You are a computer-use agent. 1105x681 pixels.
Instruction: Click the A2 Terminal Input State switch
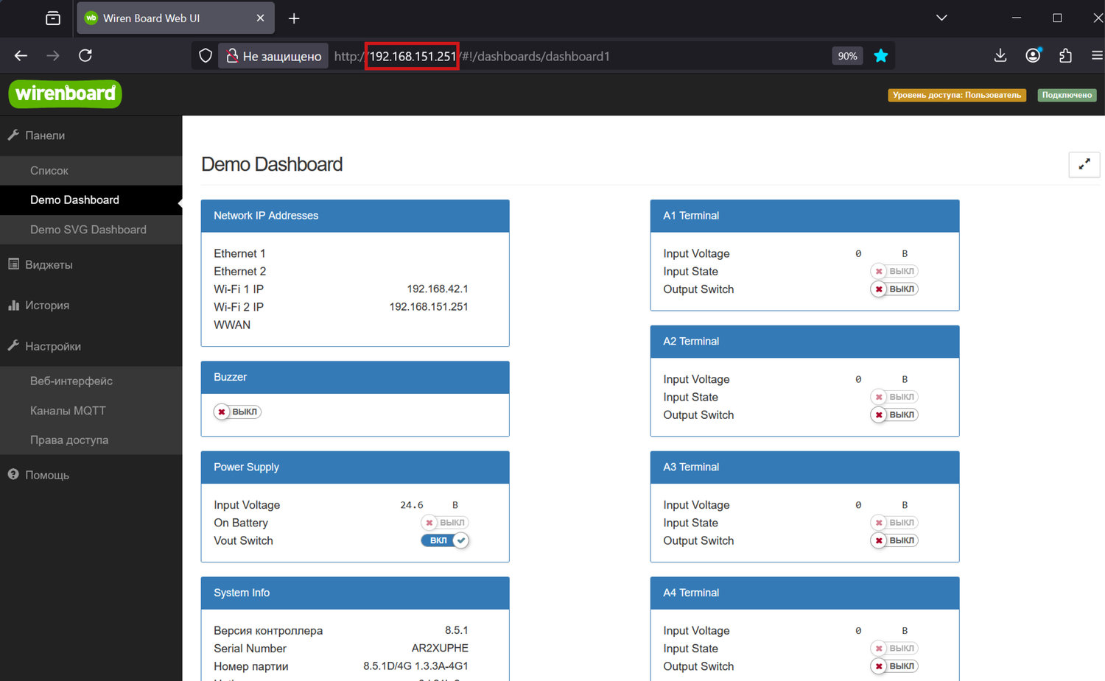pos(894,398)
